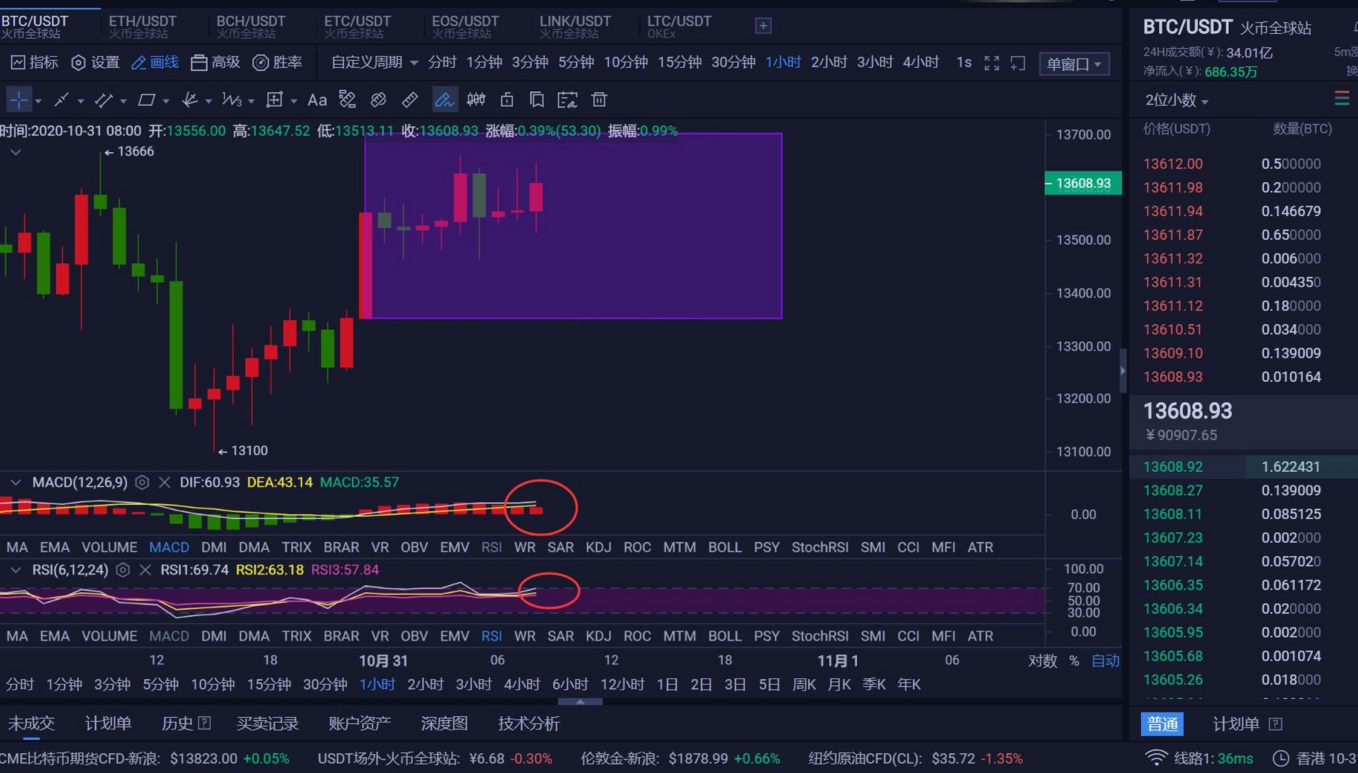
Task: Open the 自定义周期 custom period dropdown
Action: pos(375,62)
